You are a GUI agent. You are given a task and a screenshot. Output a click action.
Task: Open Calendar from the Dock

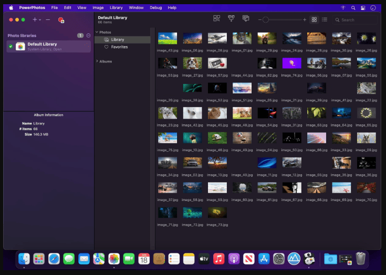[144, 259]
